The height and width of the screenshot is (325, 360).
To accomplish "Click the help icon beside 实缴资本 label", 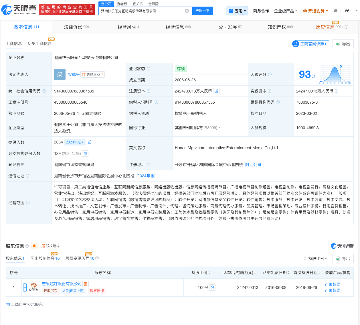I will click(x=270, y=91).
